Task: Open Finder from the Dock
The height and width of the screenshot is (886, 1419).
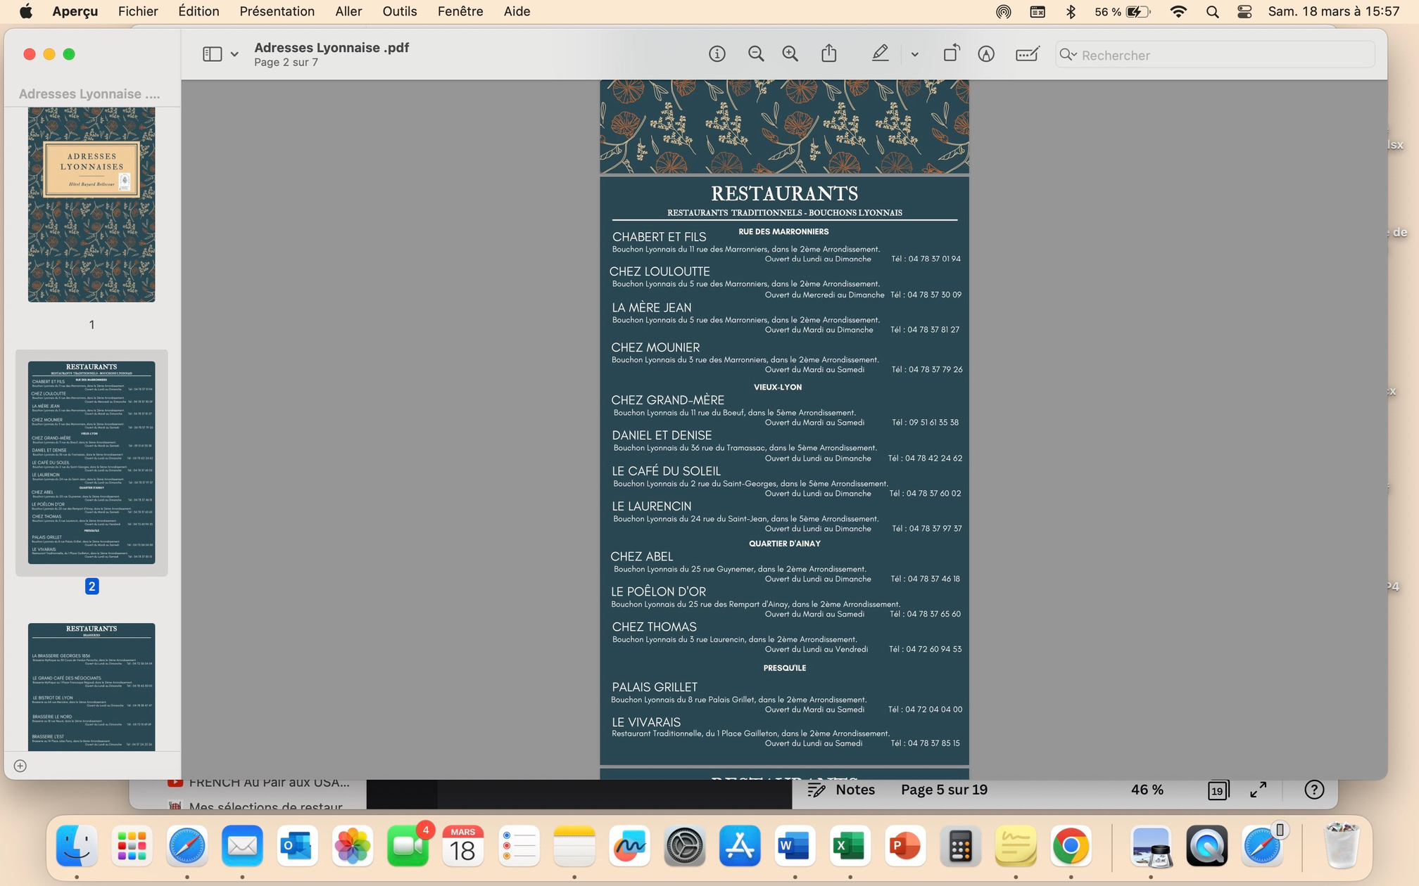Action: point(76,845)
